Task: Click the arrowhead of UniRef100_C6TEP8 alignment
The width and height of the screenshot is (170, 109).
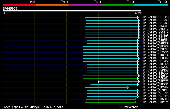Action: 138,17
